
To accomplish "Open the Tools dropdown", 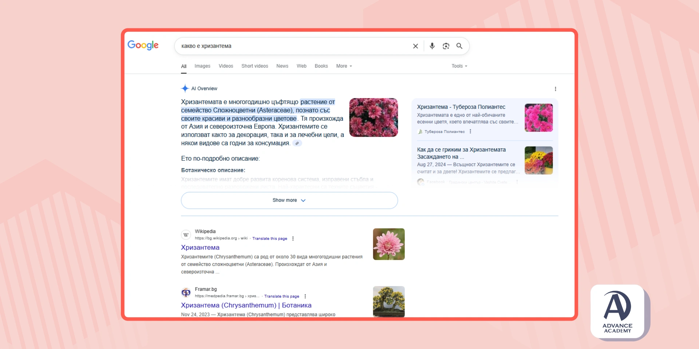I will coord(459,66).
